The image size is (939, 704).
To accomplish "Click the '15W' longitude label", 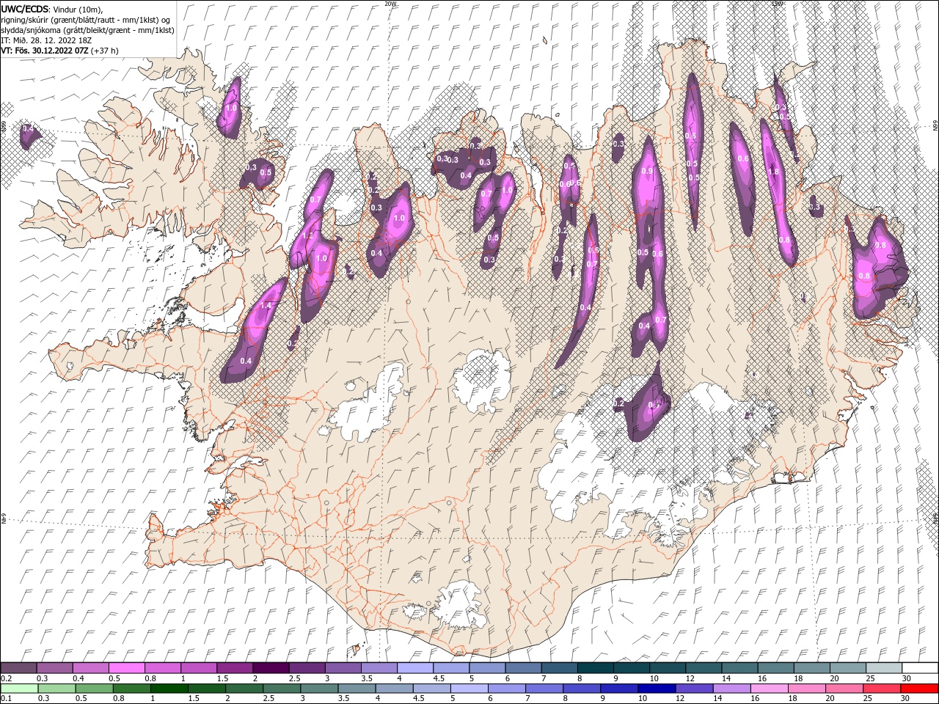I will tap(778, 4).
